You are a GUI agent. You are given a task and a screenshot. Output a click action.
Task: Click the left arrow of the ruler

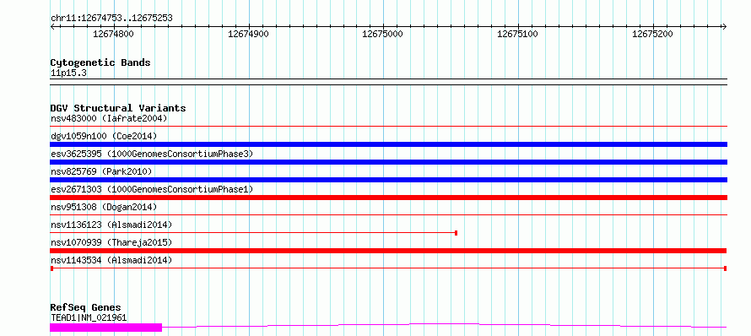52,26
